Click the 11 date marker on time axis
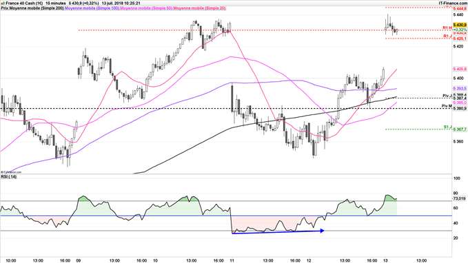 click(232, 261)
